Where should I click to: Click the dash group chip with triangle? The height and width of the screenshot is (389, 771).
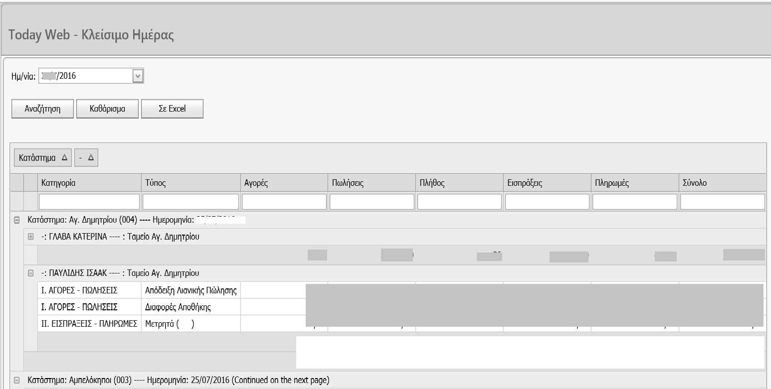86,157
